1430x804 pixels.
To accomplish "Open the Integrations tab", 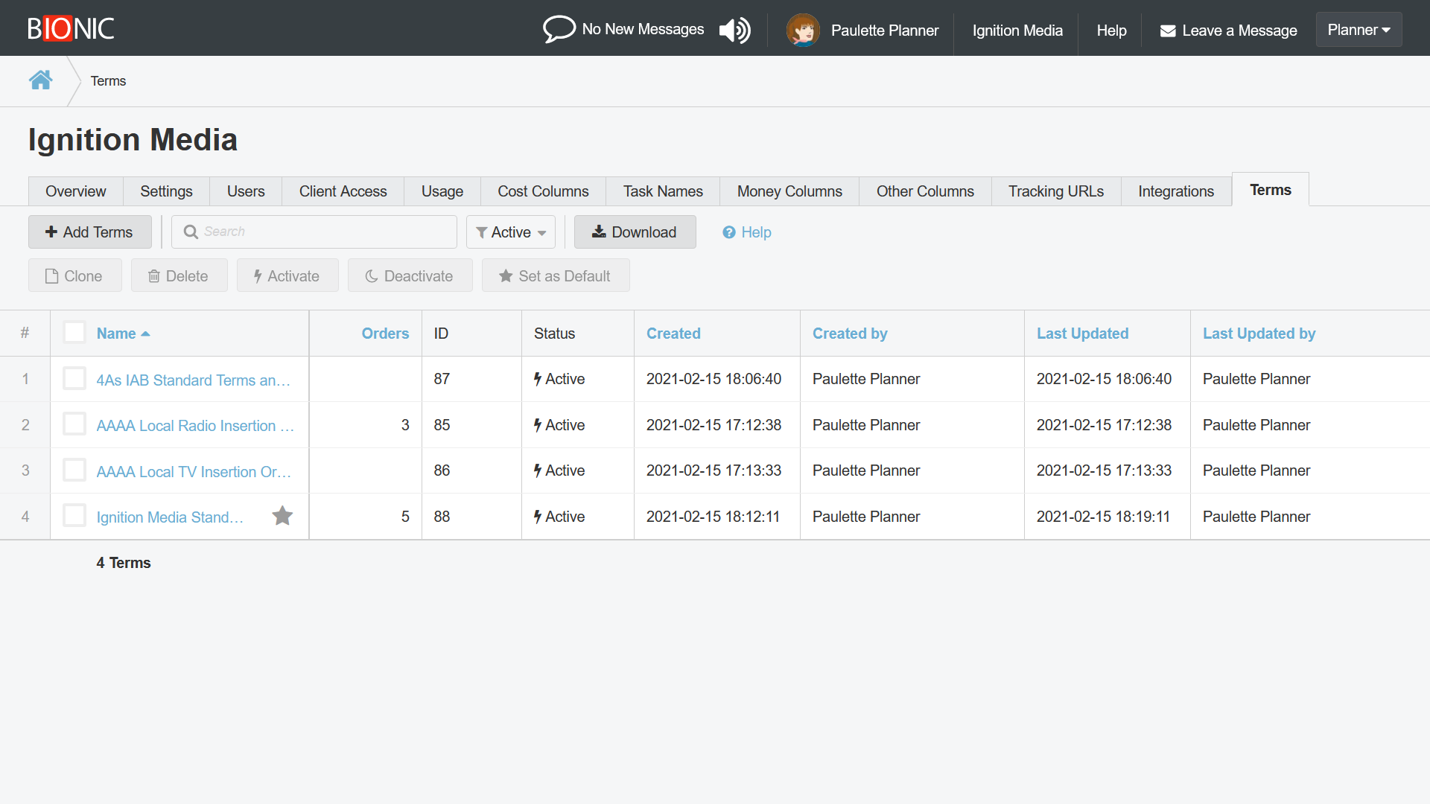I will 1176,191.
